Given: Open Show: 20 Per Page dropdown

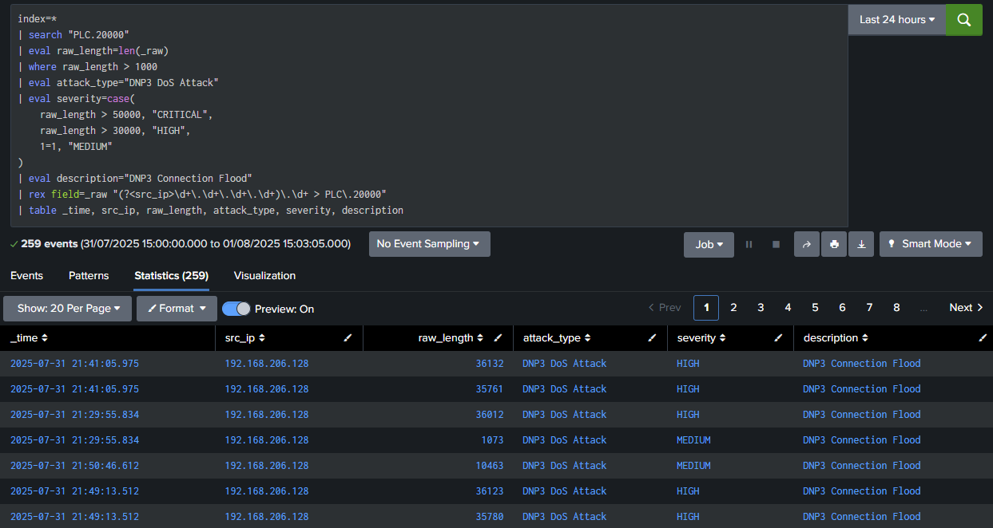Looking at the screenshot, I should tap(68, 309).
